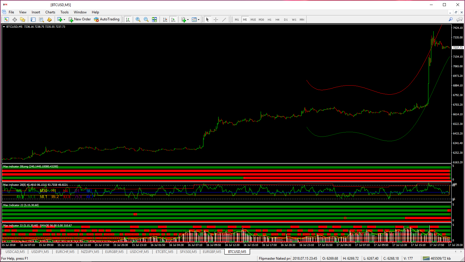This screenshot has height=262, width=465.
Task: Toggle the bar chart display mode
Action: [x=128, y=20]
